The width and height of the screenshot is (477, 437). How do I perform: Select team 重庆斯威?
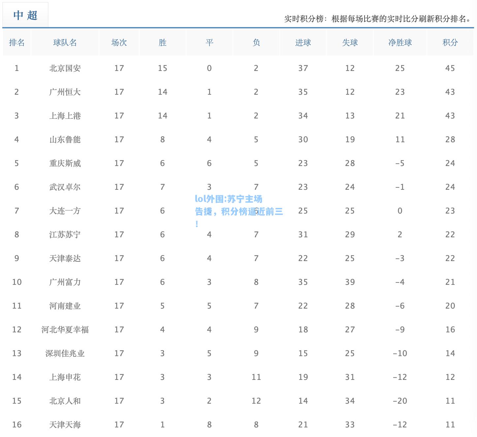coord(65,163)
